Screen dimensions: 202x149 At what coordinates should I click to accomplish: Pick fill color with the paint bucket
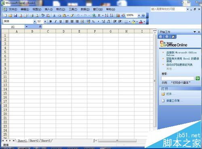(x=133, y=21)
